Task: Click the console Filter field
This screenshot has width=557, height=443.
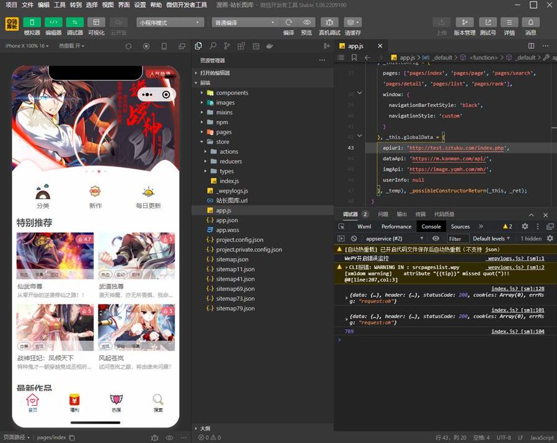Action: click(x=457, y=239)
